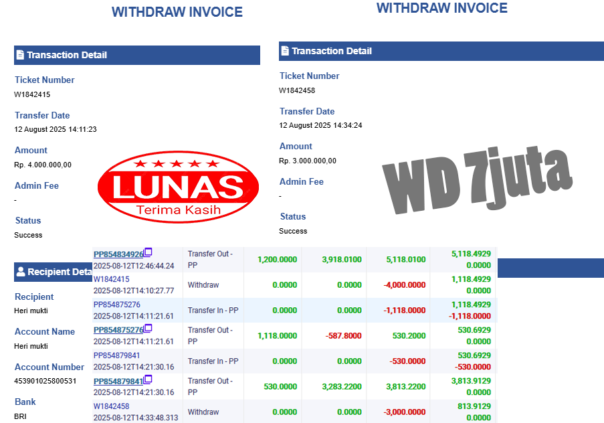Open the W1842458 link in the table
This screenshot has width=604, height=423.
111,406
